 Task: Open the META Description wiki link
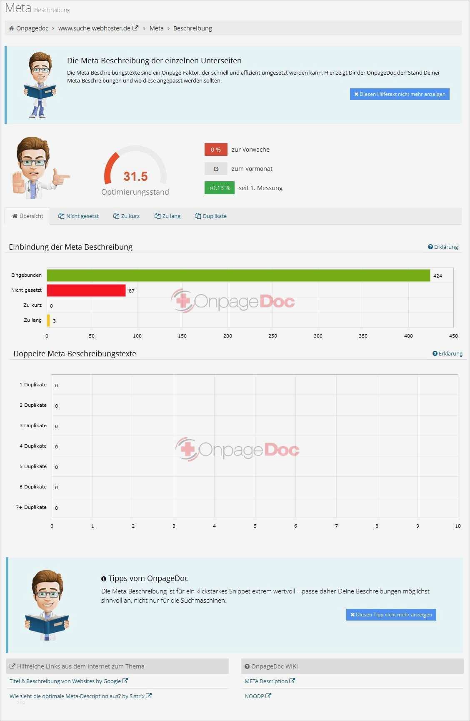tap(270, 681)
